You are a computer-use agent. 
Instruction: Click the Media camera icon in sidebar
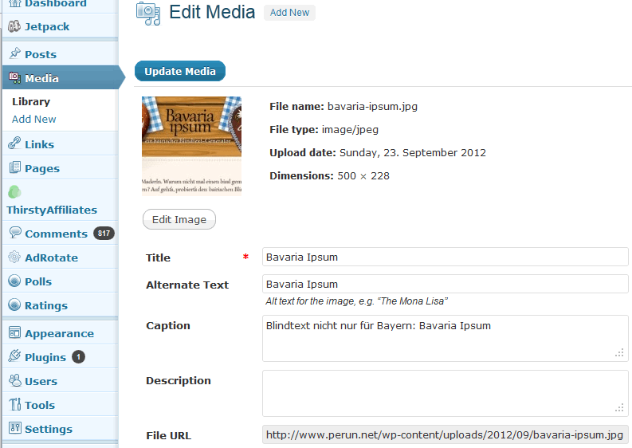click(x=15, y=77)
